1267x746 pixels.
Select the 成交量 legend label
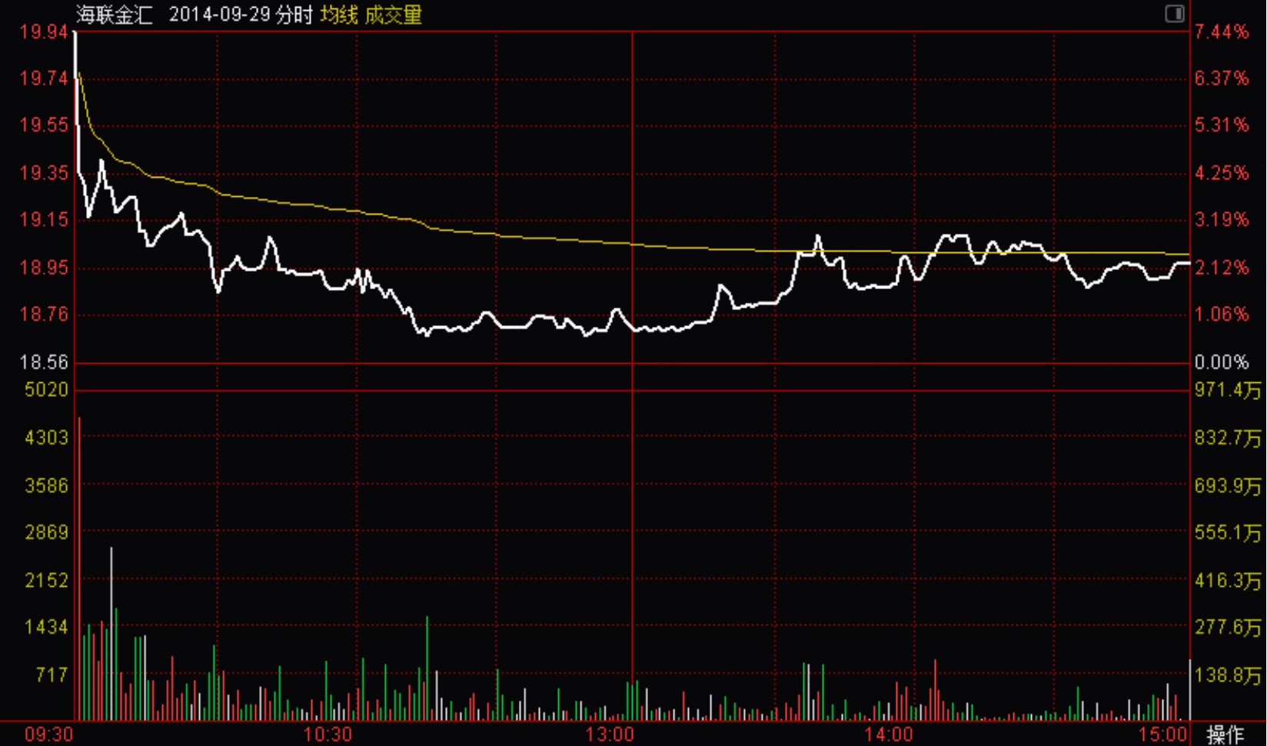pos(394,15)
